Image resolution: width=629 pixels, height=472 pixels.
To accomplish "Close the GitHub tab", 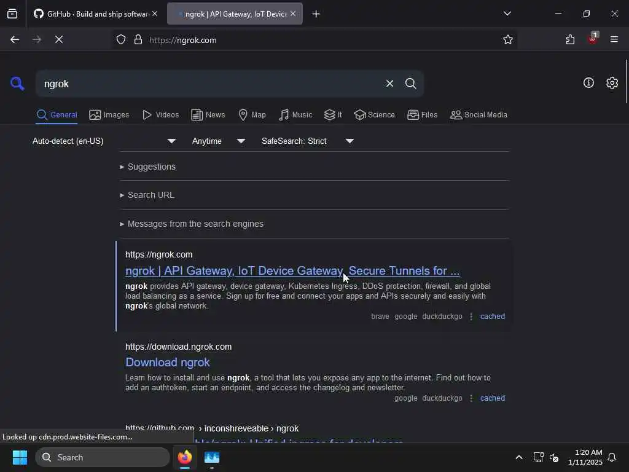I will (155, 14).
